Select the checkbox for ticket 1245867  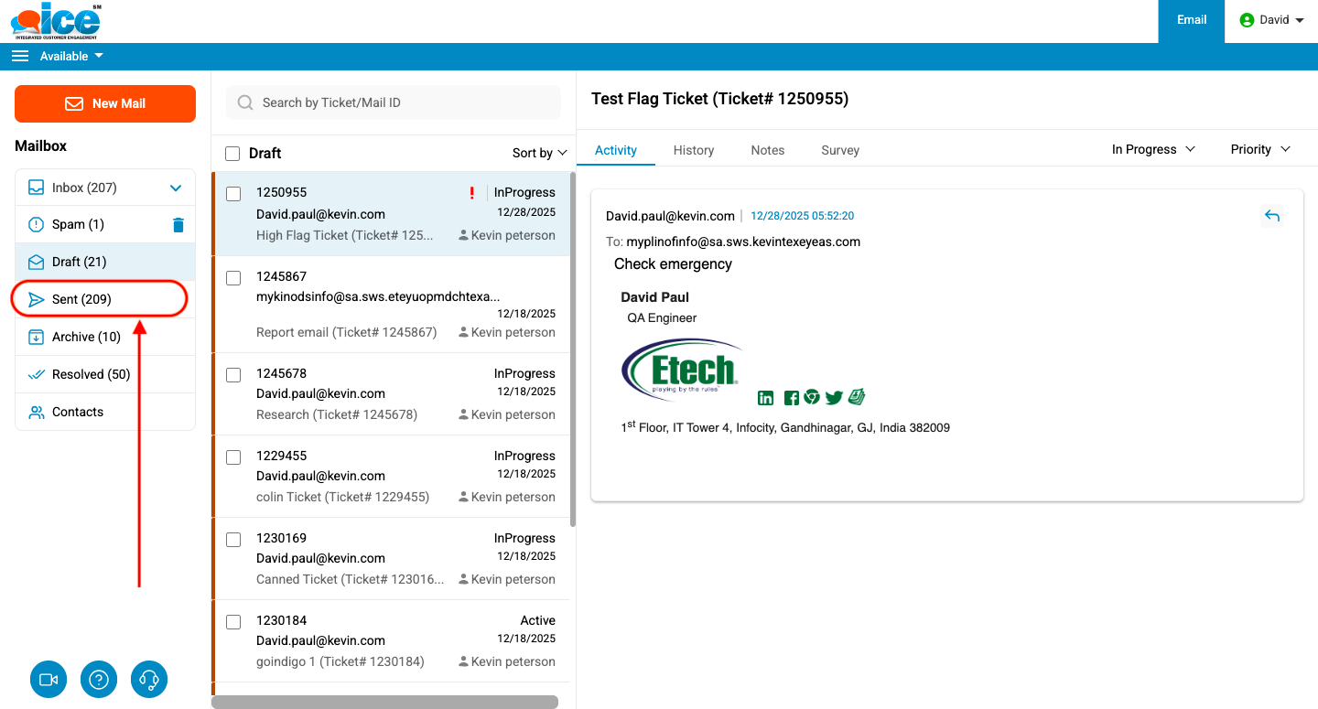(233, 277)
